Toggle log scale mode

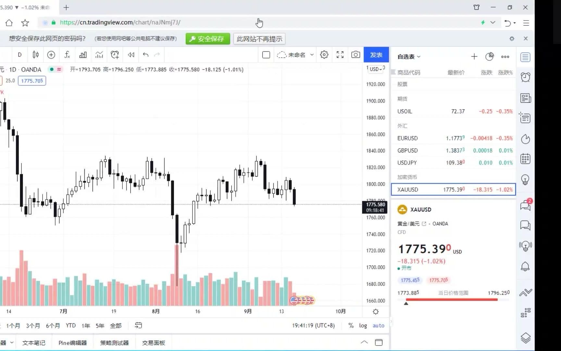pos(363,325)
